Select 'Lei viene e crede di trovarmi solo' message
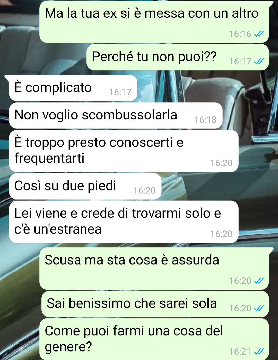 [x=124, y=222]
